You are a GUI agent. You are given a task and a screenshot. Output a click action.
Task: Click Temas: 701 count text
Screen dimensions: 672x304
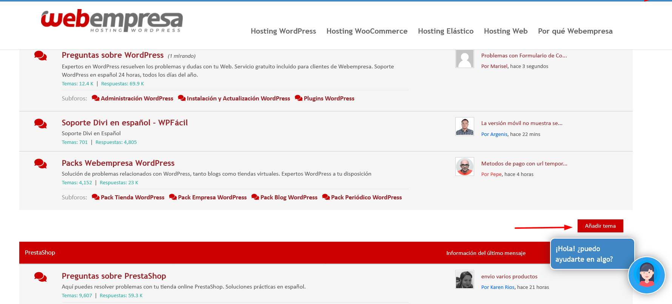click(75, 142)
